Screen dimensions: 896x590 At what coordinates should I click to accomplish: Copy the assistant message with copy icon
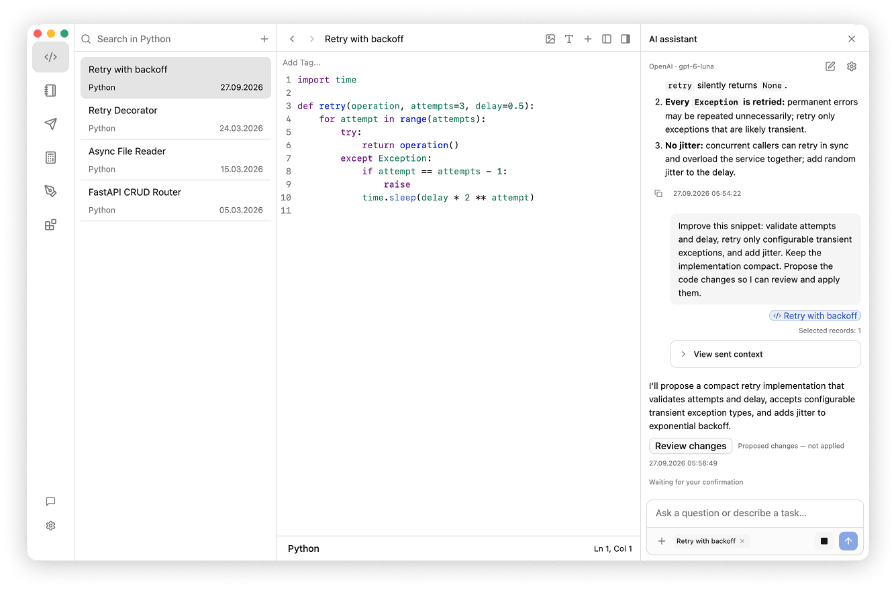pos(658,193)
